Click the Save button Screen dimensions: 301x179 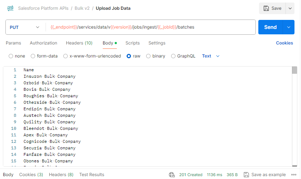pos(272,8)
